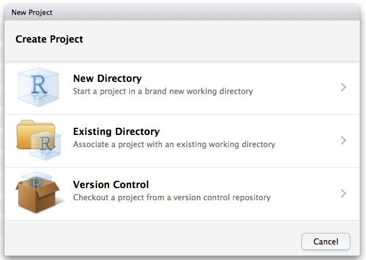Click 'Start a project in a brand new working directory'
The image size is (366, 260).
pyautogui.click(x=163, y=91)
